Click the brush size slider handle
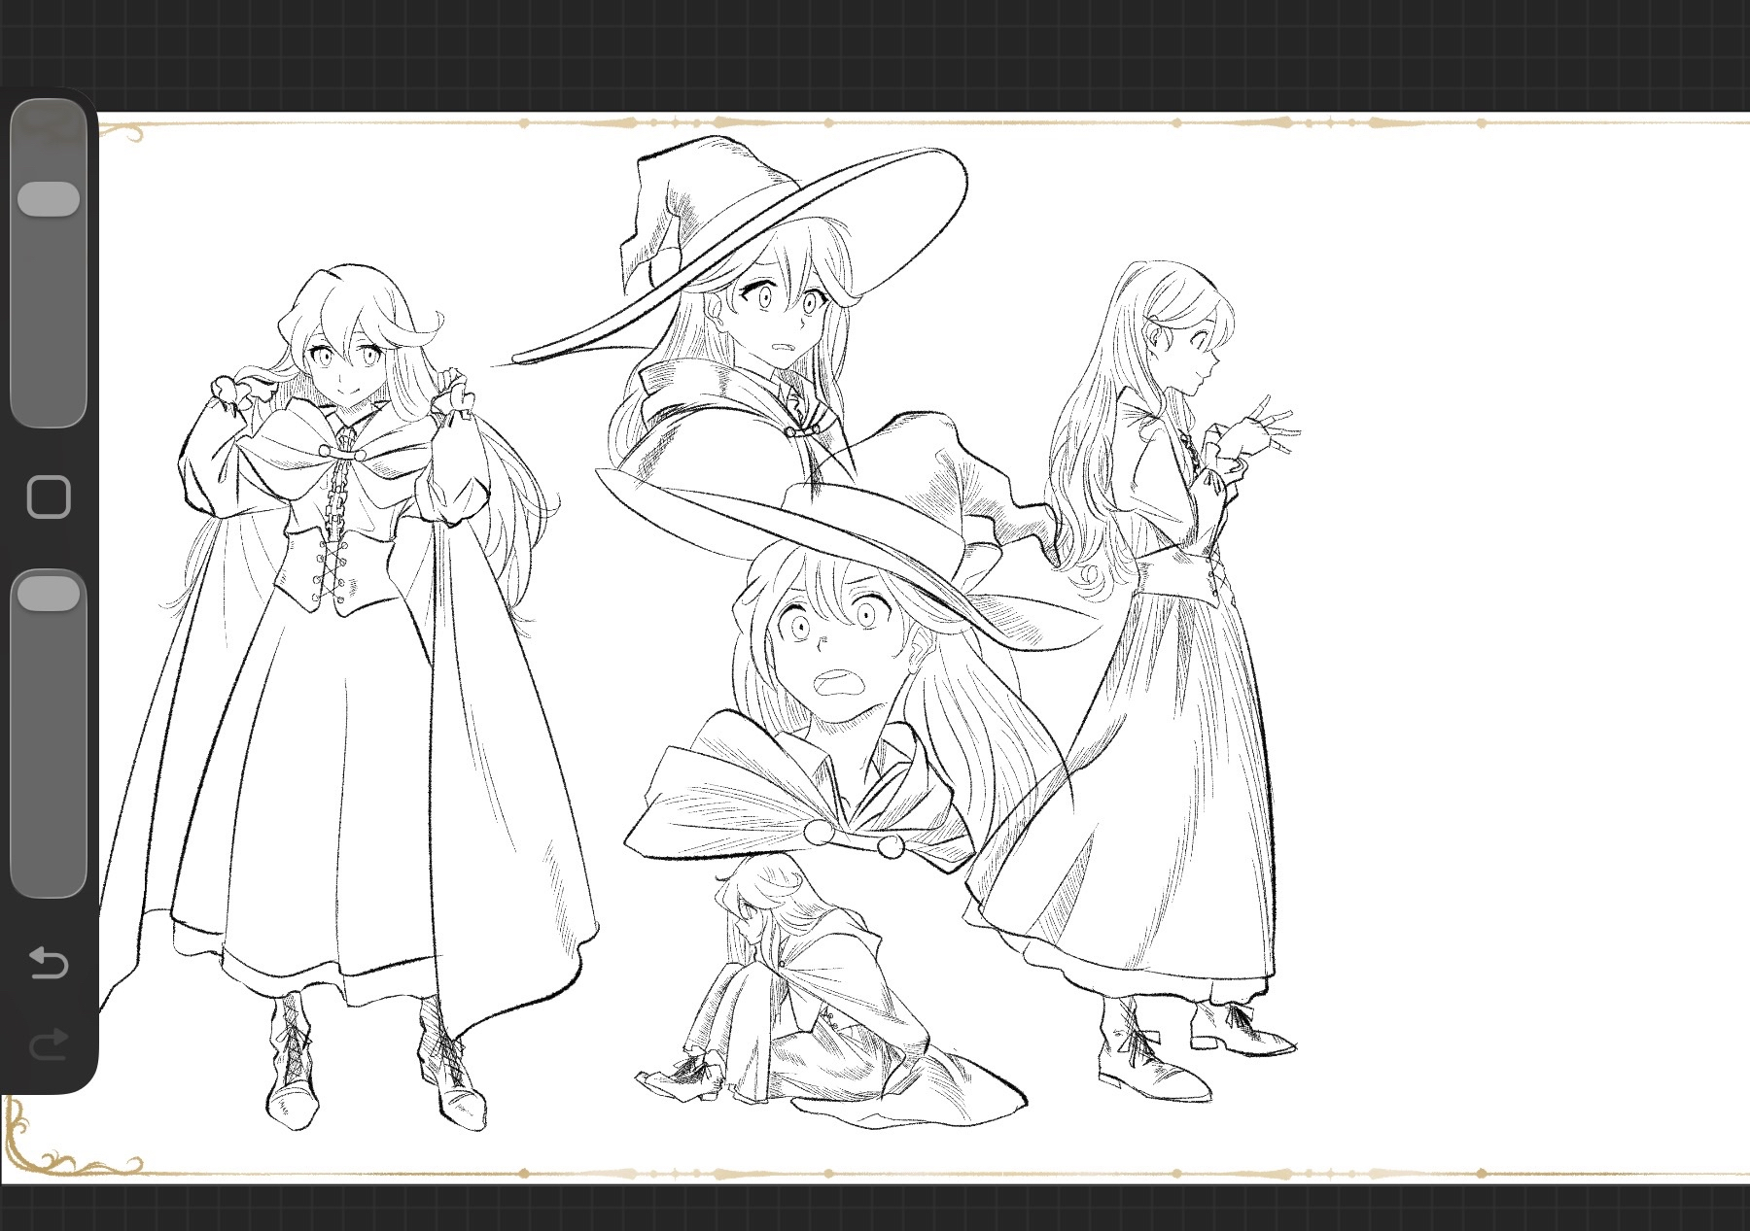The height and width of the screenshot is (1231, 1750). (x=49, y=198)
